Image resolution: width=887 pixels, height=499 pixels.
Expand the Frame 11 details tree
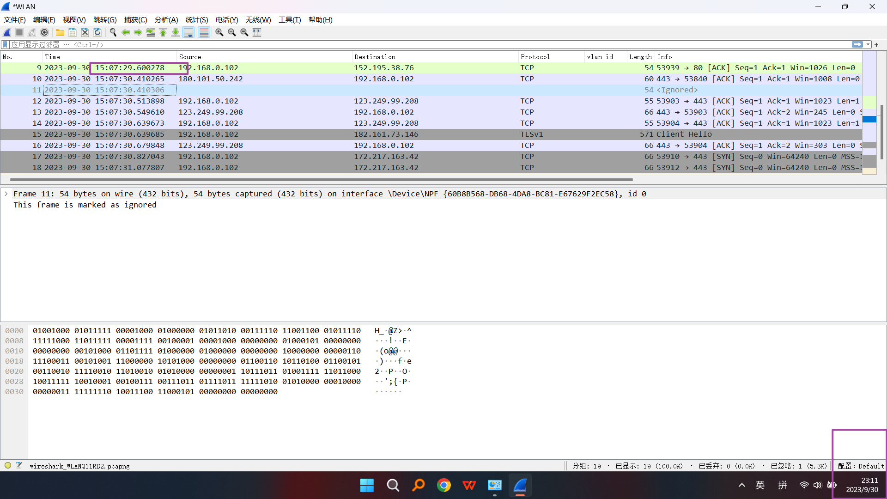tap(6, 194)
